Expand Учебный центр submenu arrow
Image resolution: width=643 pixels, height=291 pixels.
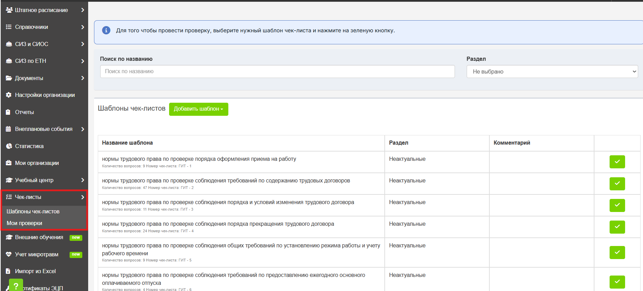(83, 180)
